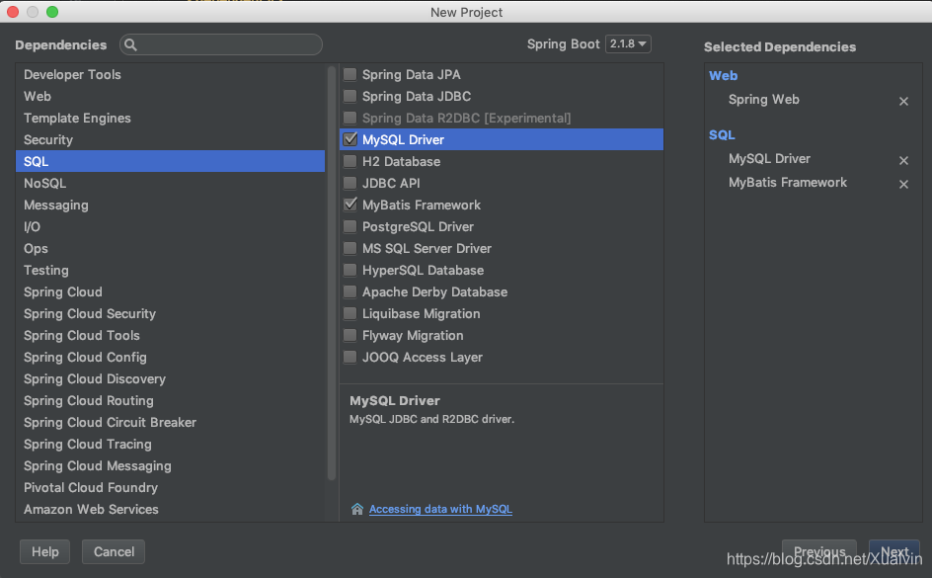Remove MyBatis Framework from selected dependencies
932x578 pixels.
point(903,185)
